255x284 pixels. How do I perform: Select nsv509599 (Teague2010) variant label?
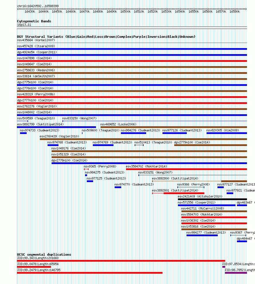pyautogui.click(x=36, y=118)
